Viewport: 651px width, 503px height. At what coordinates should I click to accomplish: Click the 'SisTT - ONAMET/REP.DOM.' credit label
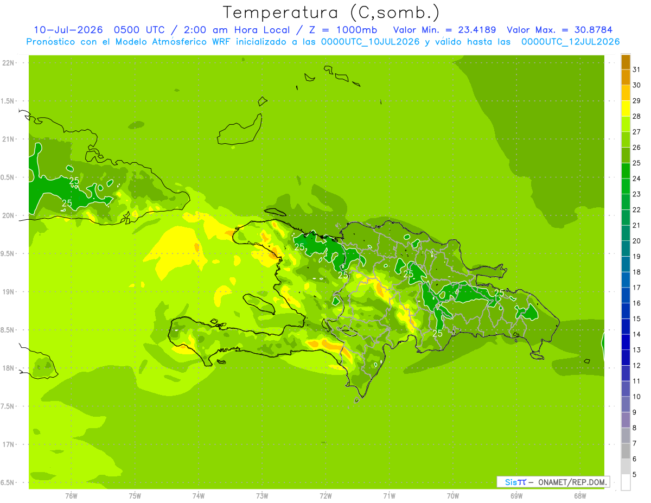(553, 482)
